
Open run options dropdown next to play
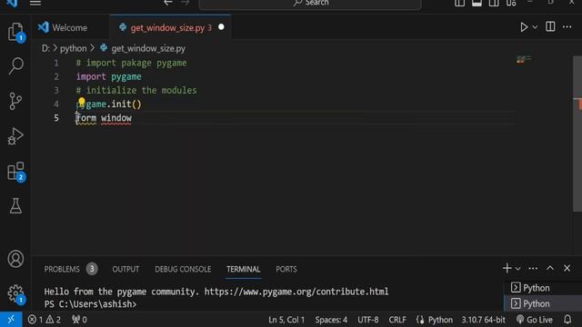(x=535, y=27)
